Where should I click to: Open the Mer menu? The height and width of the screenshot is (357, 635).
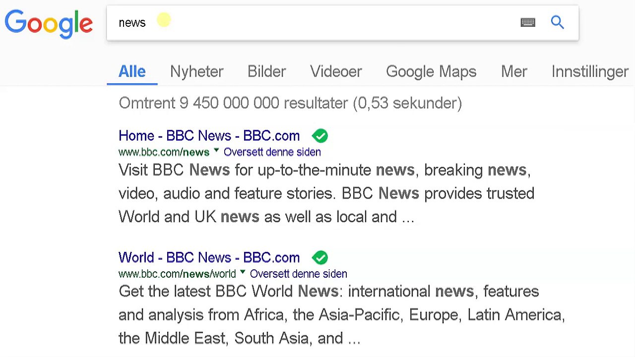tap(514, 71)
